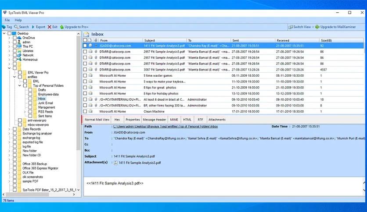Screen dimensions: 367x212
Task: Open the Clean Machine email row
Action: click(153, 111)
